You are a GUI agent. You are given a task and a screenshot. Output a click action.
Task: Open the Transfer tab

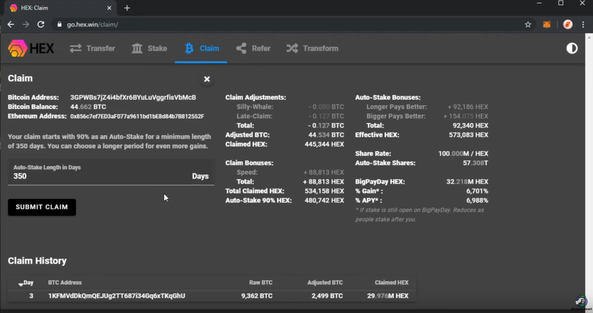click(92, 48)
